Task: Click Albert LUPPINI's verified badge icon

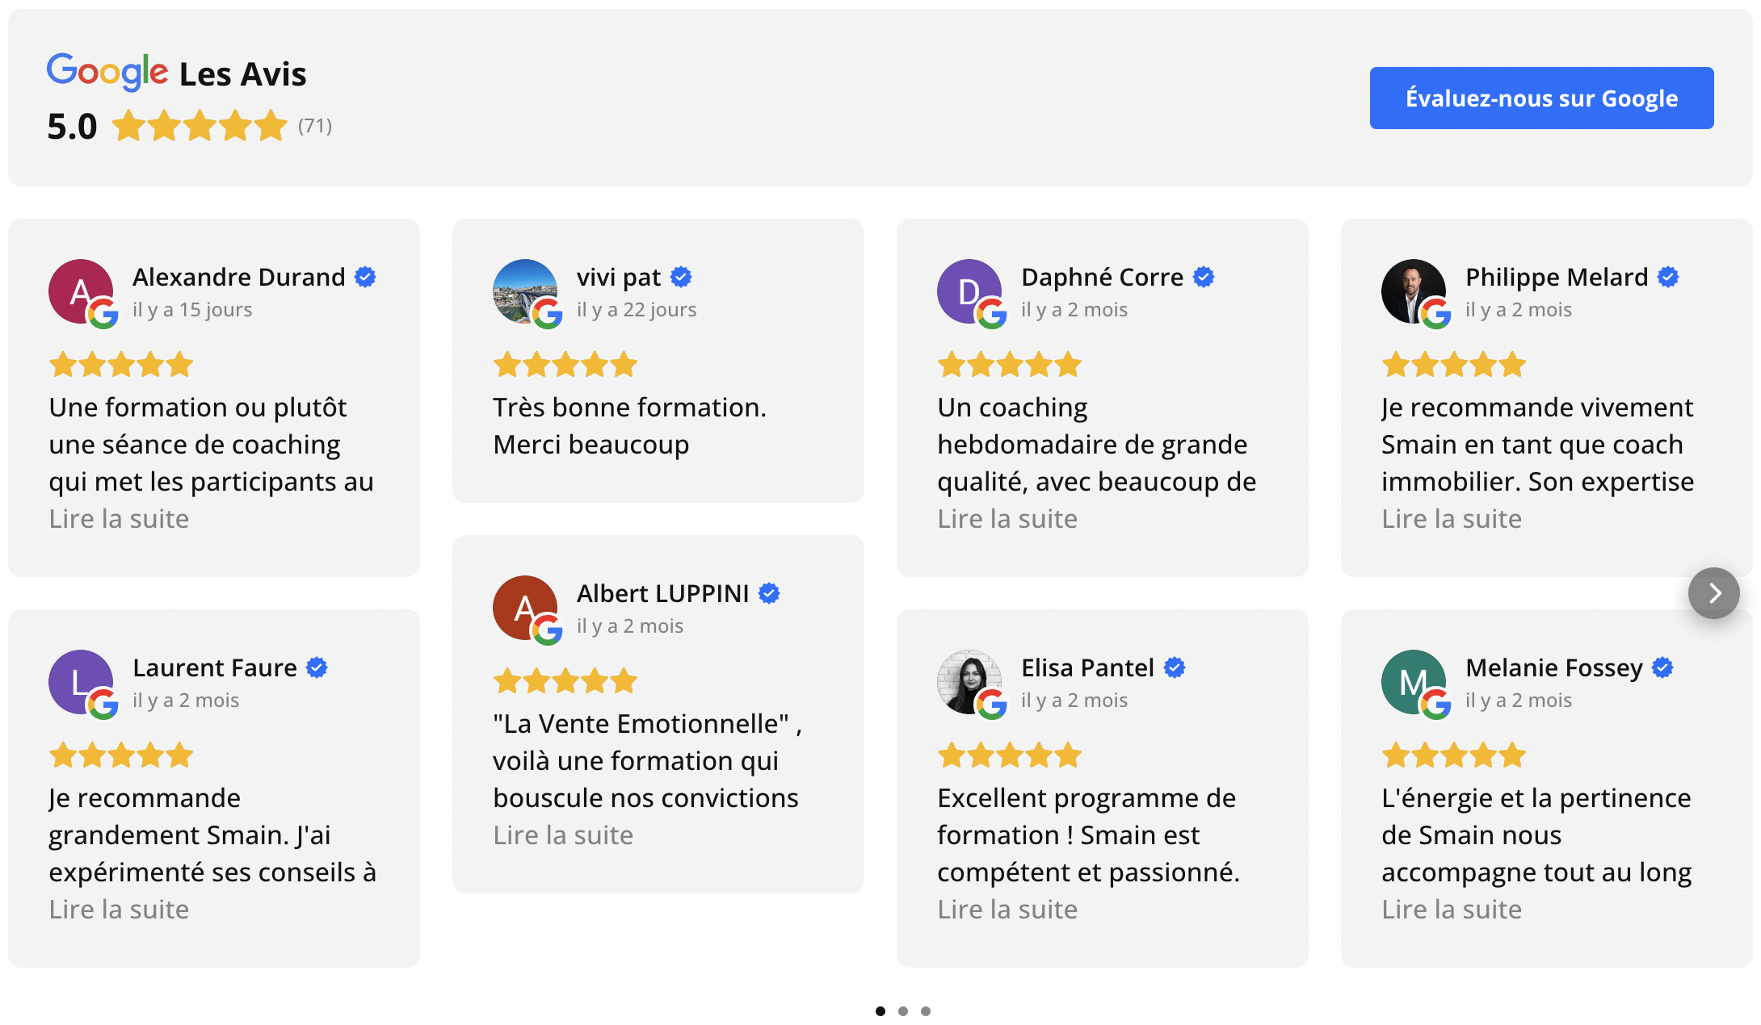Action: tap(769, 593)
